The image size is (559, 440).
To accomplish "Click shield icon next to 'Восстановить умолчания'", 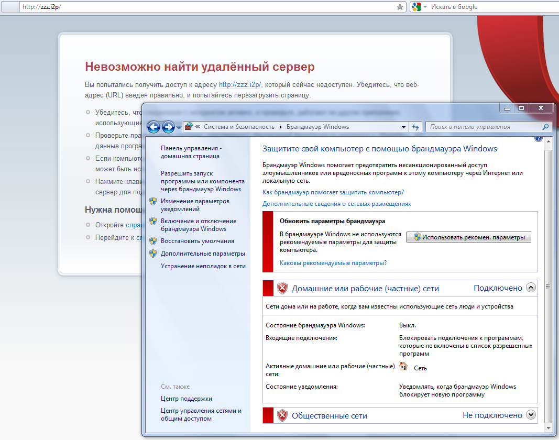I will (153, 241).
